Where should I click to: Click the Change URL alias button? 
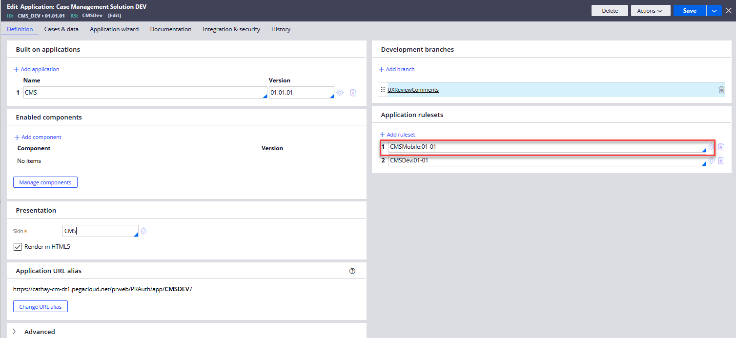click(x=41, y=307)
